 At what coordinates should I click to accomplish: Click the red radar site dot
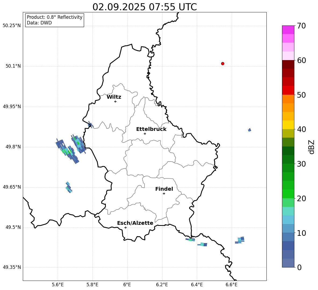click(x=223, y=64)
